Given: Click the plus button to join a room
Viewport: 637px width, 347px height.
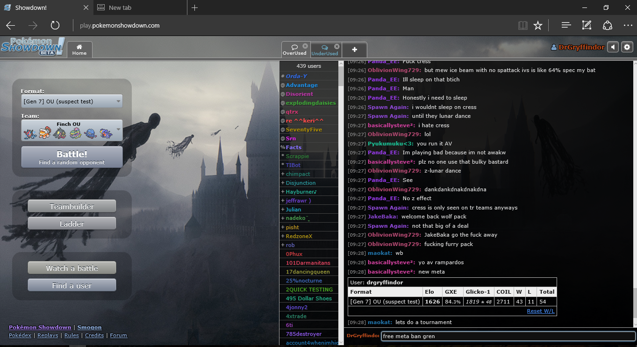Looking at the screenshot, I should tap(354, 50).
